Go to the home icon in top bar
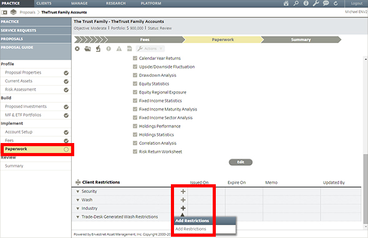This screenshot has width=368, height=238. [x=286, y=3]
